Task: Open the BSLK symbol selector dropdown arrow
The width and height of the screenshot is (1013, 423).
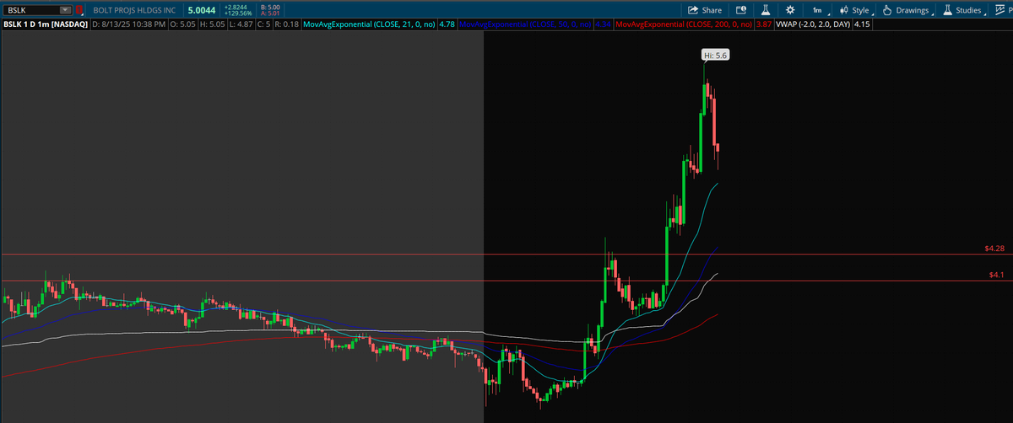Action: [65, 10]
